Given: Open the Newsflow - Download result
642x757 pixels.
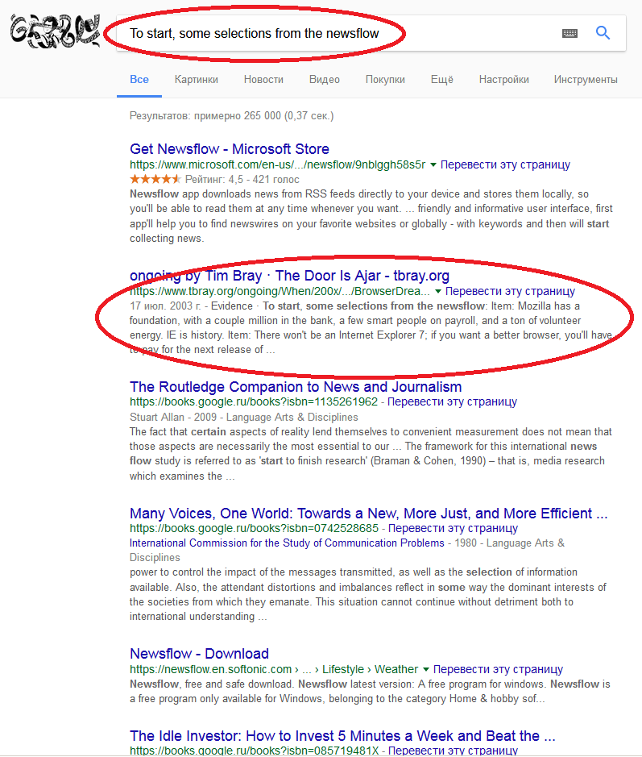Looking at the screenshot, I should coord(199,654).
